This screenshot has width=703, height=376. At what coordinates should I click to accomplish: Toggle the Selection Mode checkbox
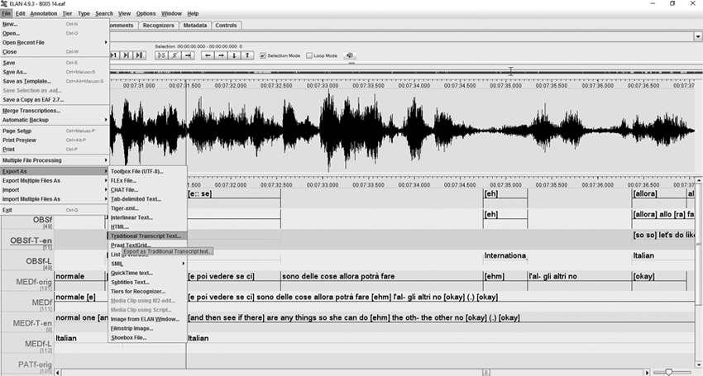point(263,55)
